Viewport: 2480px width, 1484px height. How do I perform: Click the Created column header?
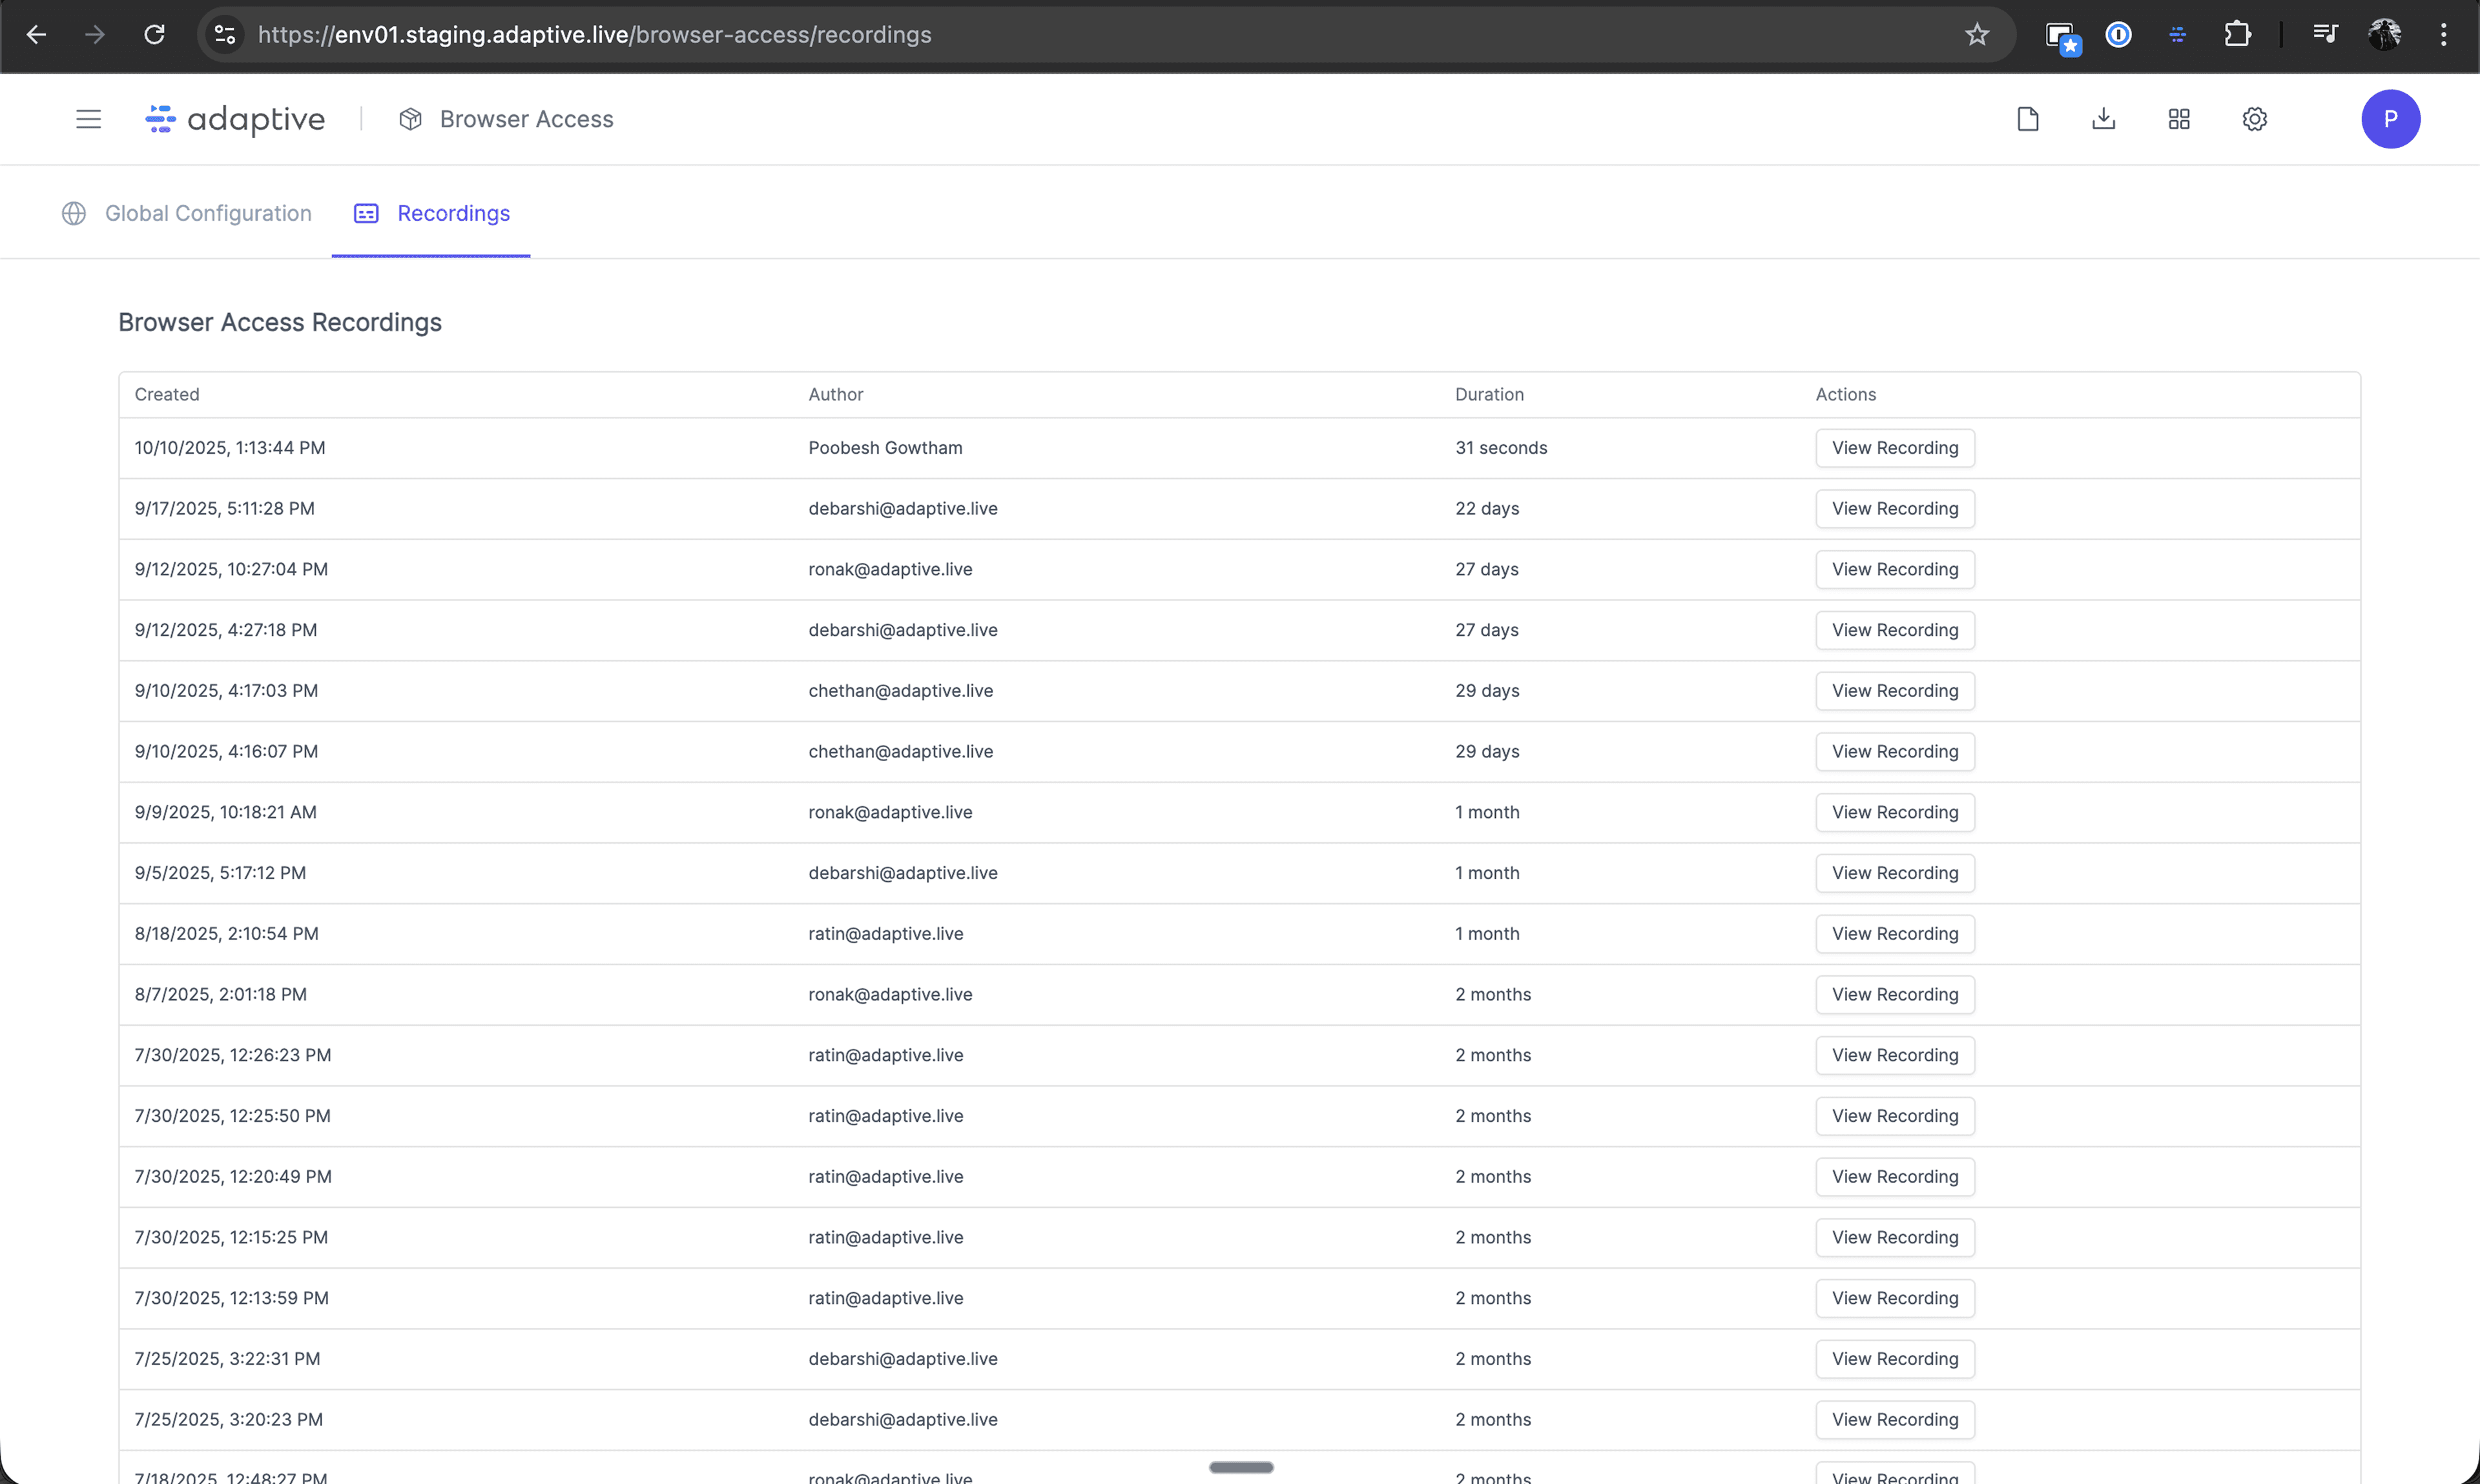167,394
